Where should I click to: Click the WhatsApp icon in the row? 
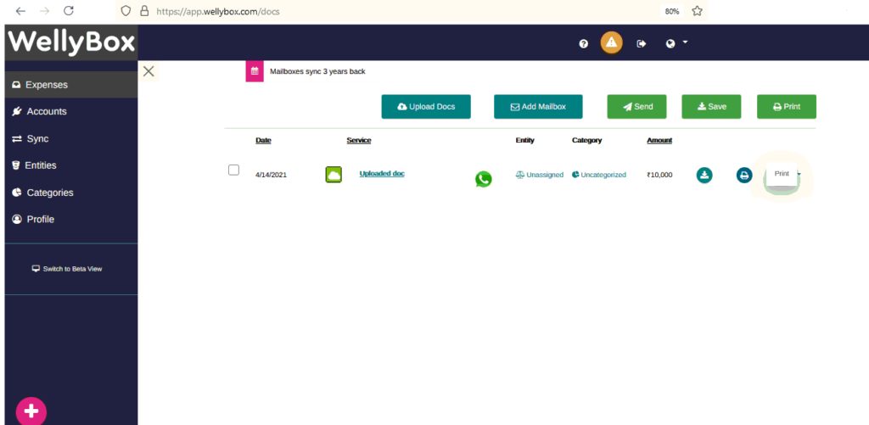point(483,179)
